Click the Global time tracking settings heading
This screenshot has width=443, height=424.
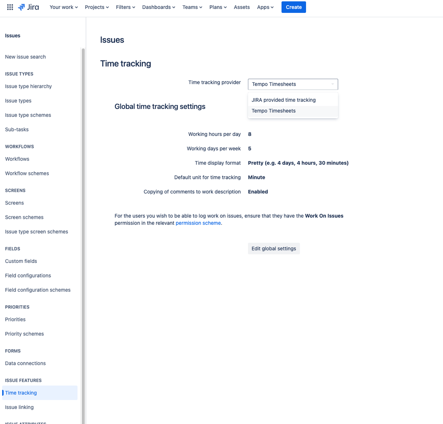(160, 107)
